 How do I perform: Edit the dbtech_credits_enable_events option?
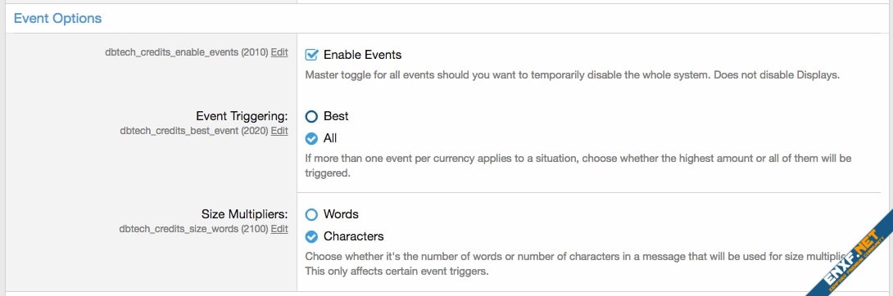279,52
